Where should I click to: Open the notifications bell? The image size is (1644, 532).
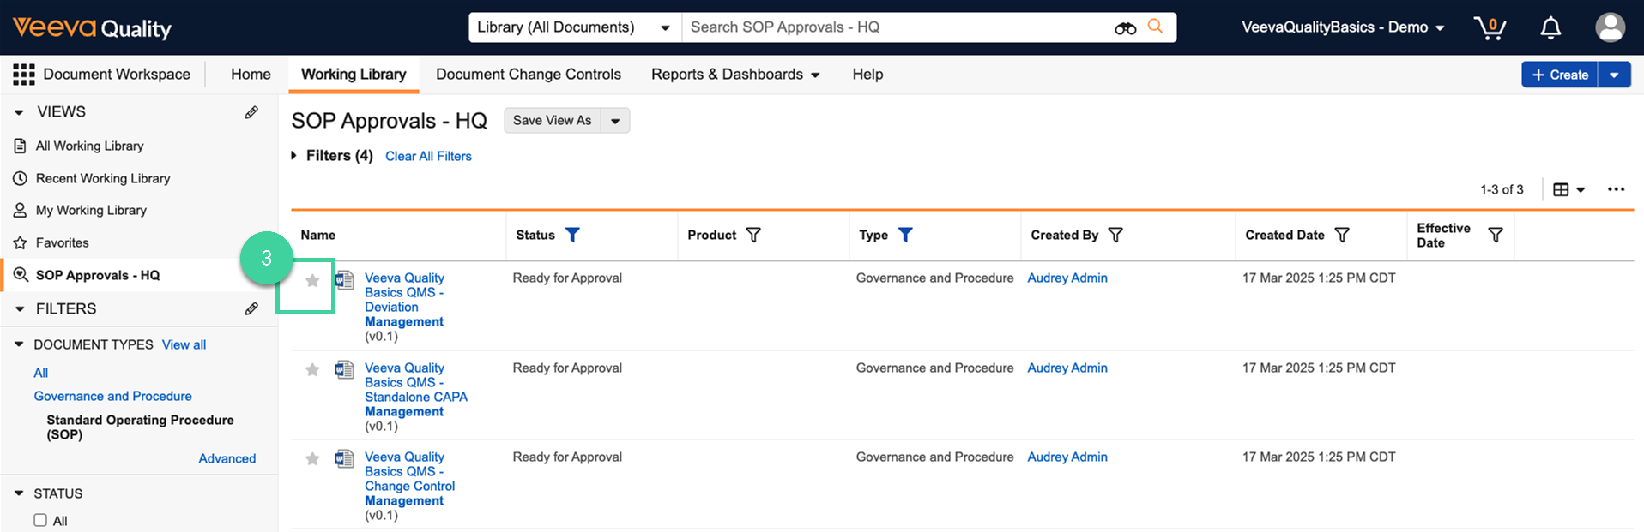[1550, 27]
